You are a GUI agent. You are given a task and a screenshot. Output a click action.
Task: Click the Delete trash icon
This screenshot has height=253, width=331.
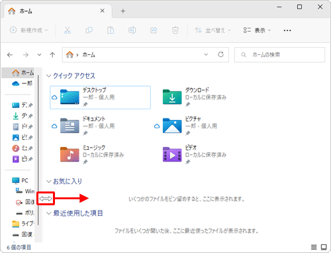click(x=175, y=30)
